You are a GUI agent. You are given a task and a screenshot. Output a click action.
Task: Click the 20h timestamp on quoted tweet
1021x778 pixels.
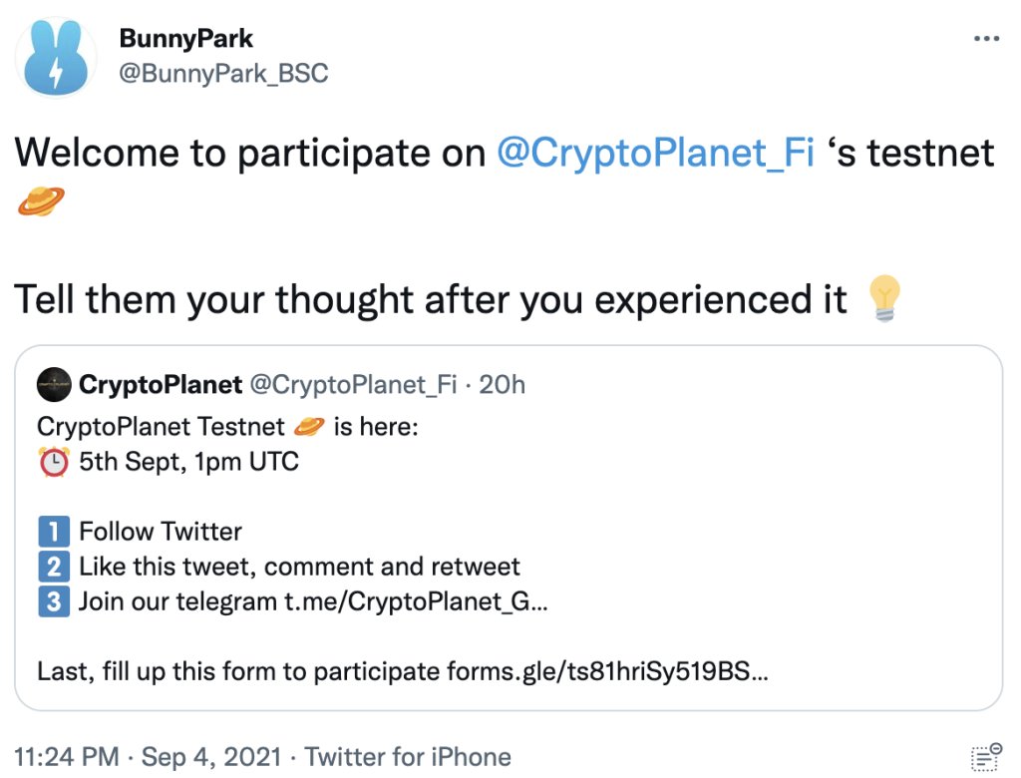coord(503,385)
